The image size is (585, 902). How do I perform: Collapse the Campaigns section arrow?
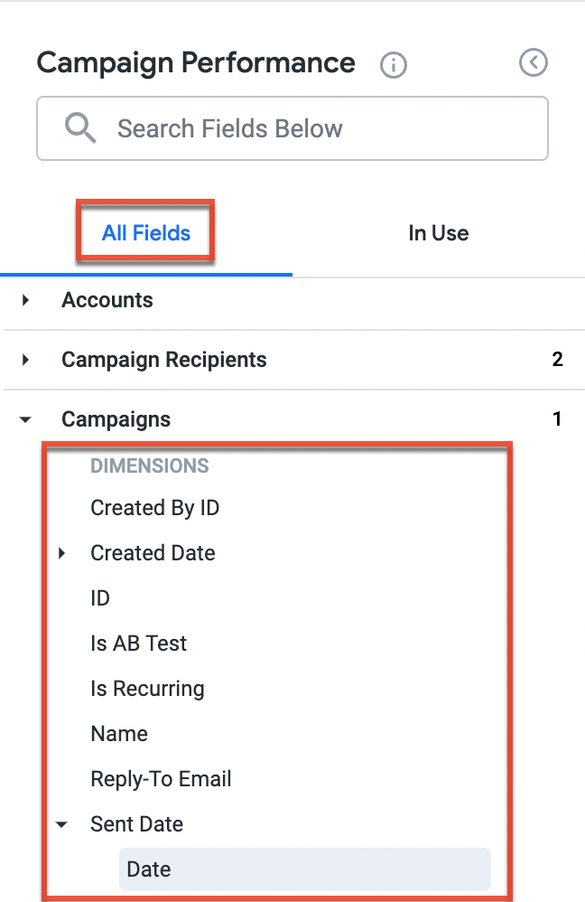pyautogui.click(x=25, y=419)
